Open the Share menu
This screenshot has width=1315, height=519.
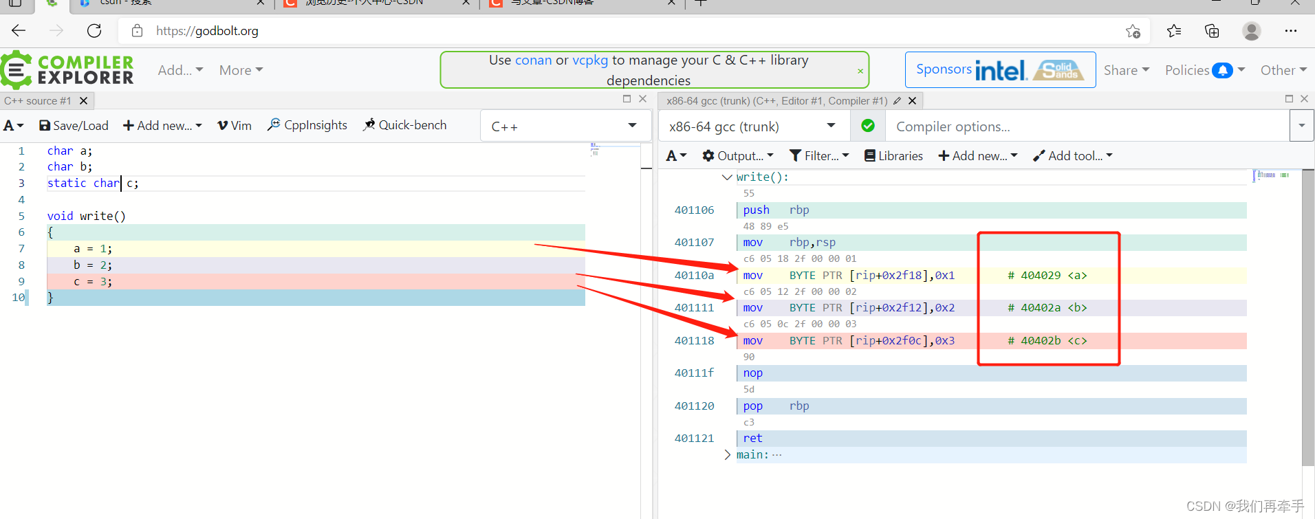(1127, 70)
